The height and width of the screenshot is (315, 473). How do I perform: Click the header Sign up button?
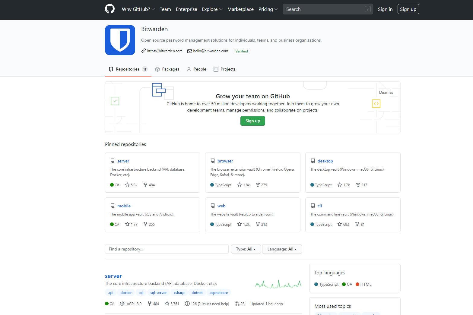tap(408, 9)
